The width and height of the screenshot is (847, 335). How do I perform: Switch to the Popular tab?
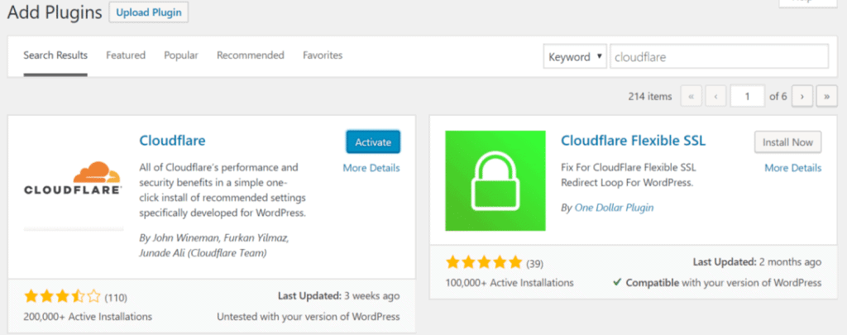coord(181,55)
